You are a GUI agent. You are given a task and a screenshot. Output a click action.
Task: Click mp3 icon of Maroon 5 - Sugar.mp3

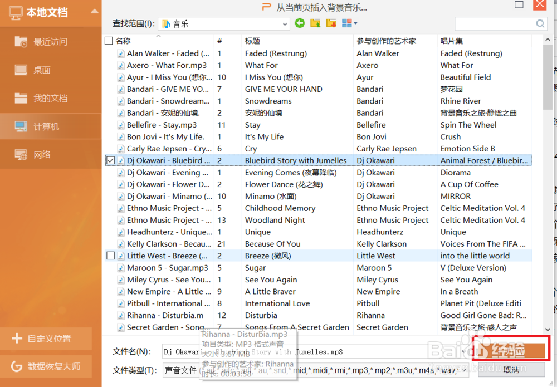[x=121, y=268]
